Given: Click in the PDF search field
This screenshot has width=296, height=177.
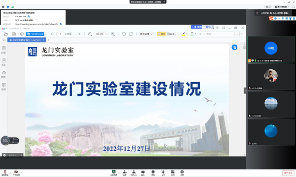Looking at the screenshot, I should tap(219, 34).
